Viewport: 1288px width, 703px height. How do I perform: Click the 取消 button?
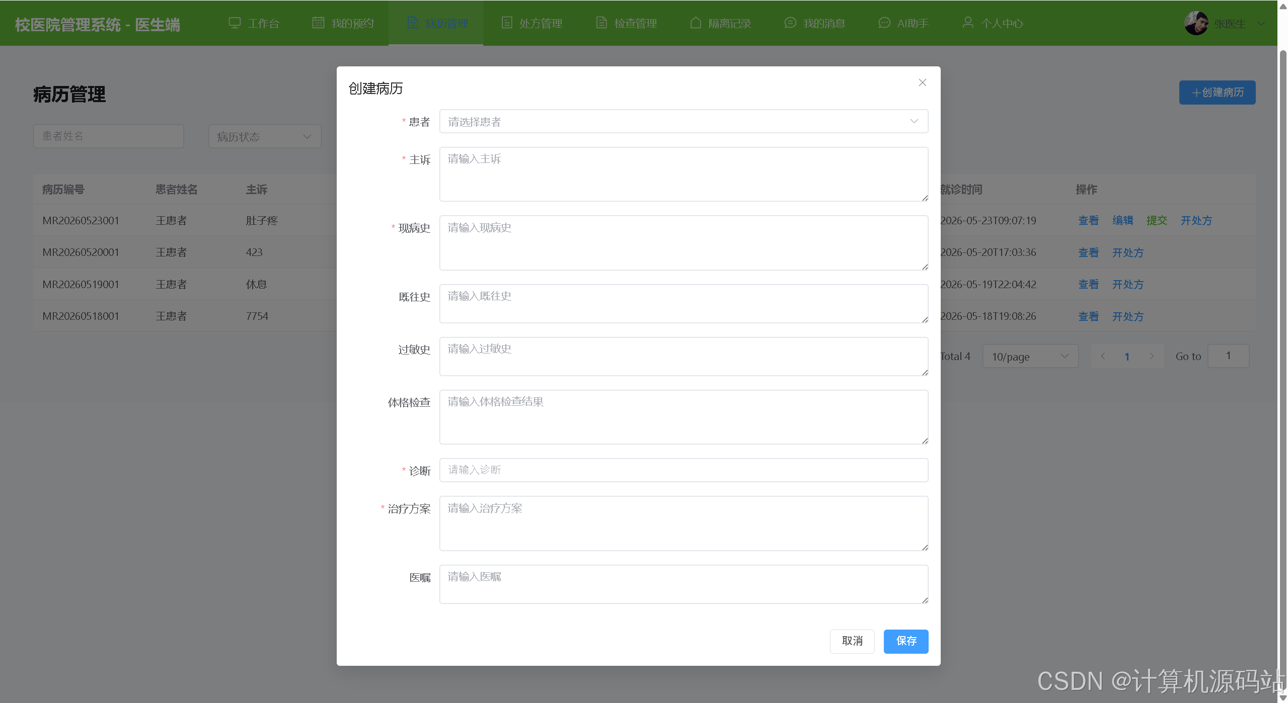(x=852, y=641)
